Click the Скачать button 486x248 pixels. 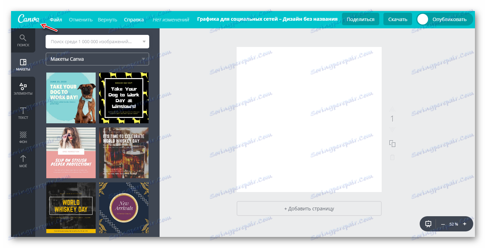pyautogui.click(x=398, y=19)
